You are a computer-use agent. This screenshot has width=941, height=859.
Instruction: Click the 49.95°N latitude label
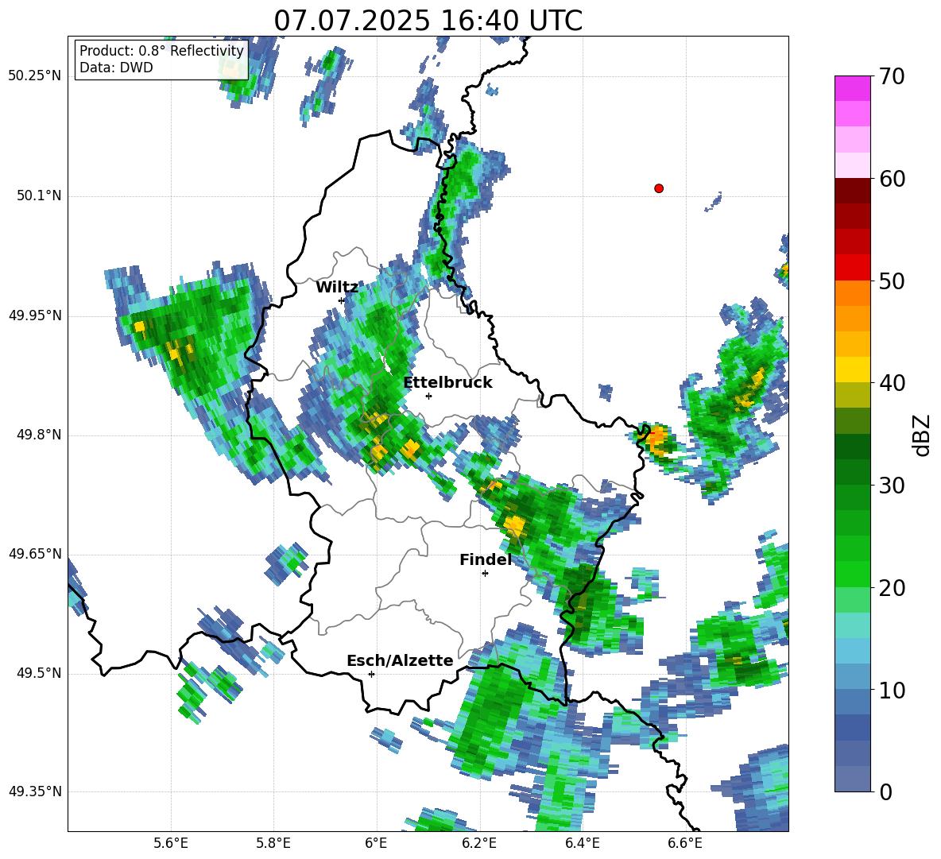coord(35,315)
